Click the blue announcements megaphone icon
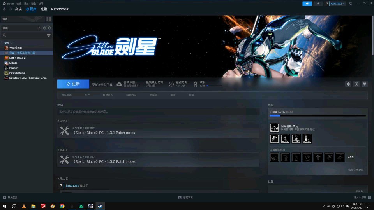The height and width of the screenshot is (210, 374). (x=307, y=3)
